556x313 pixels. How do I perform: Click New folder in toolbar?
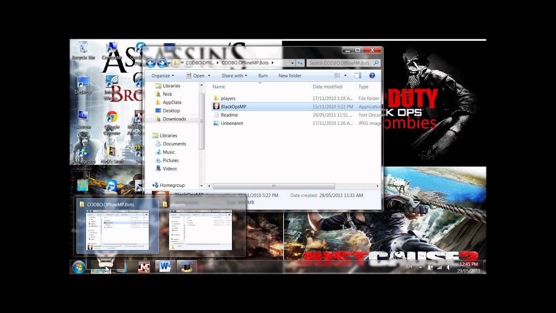click(x=290, y=76)
